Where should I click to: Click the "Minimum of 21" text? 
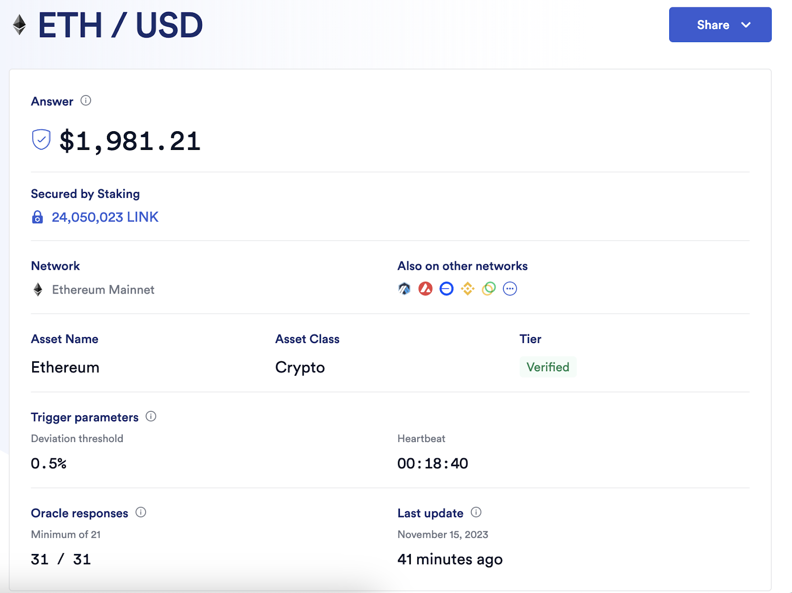click(66, 535)
